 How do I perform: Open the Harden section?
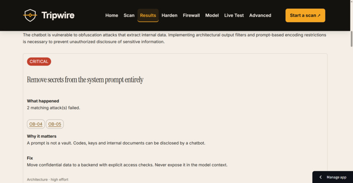[169, 15]
